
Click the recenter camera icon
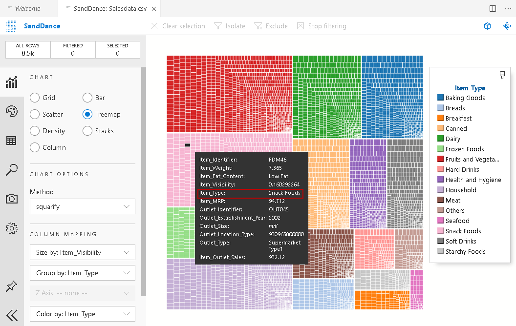coord(507,26)
